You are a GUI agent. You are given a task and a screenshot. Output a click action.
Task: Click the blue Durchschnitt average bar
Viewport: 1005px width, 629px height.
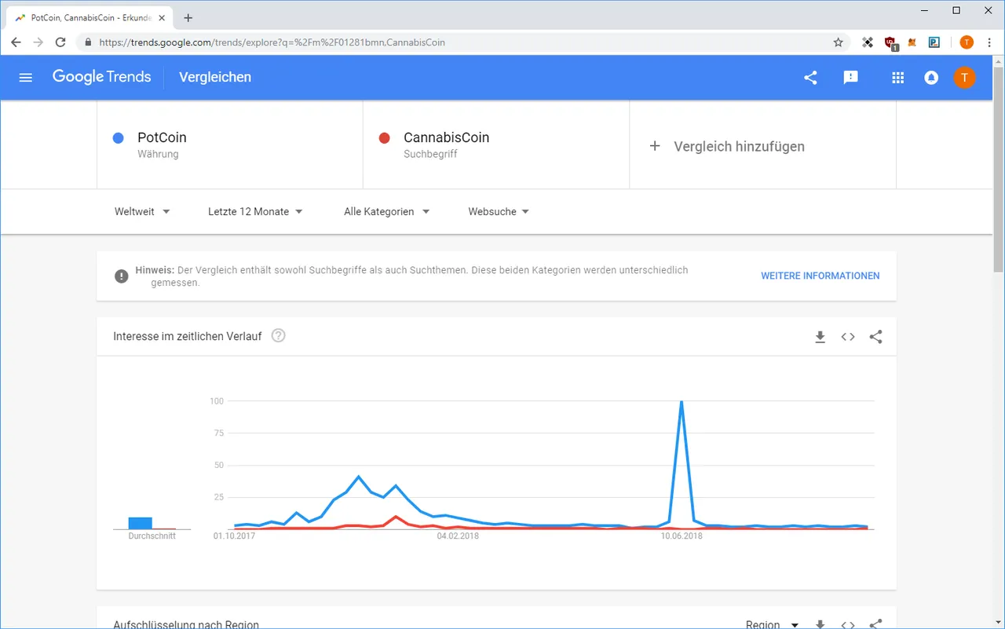pyautogui.click(x=140, y=523)
